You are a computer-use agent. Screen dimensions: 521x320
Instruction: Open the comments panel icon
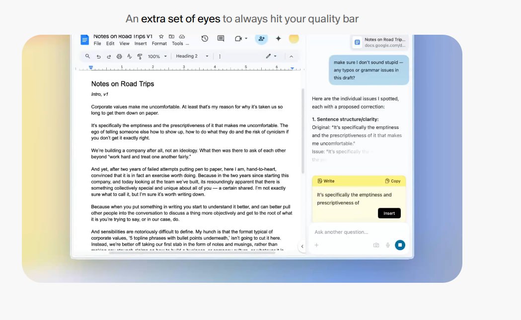coord(221,39)
